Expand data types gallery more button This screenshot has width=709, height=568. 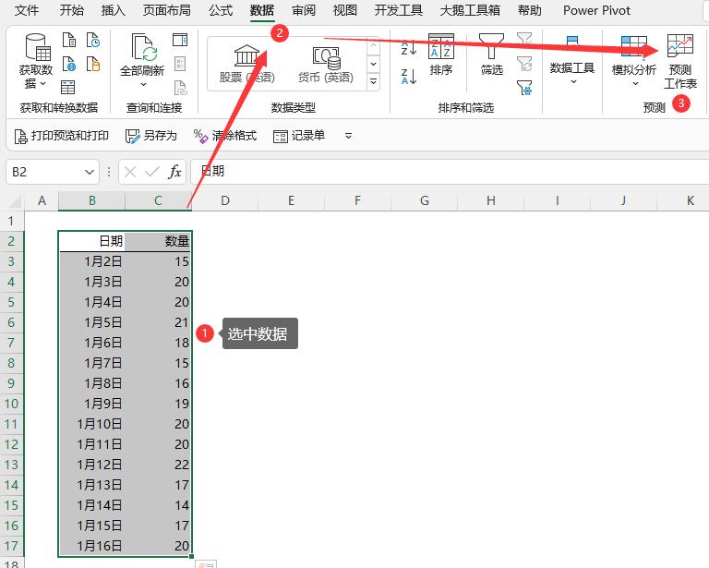pyautogui.click(x=374, y=81)
